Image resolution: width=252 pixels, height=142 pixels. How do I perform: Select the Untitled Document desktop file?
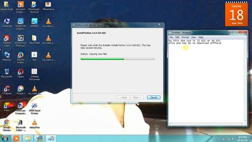[x=34, y=75]
